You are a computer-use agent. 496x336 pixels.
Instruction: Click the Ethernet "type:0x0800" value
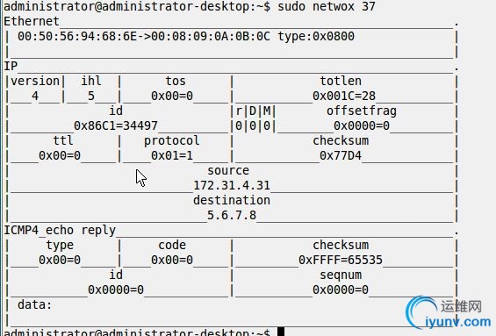pyautogui.click(x=316, y=36)
